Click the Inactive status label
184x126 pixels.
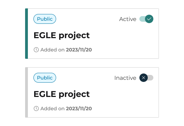pos(125,78)
